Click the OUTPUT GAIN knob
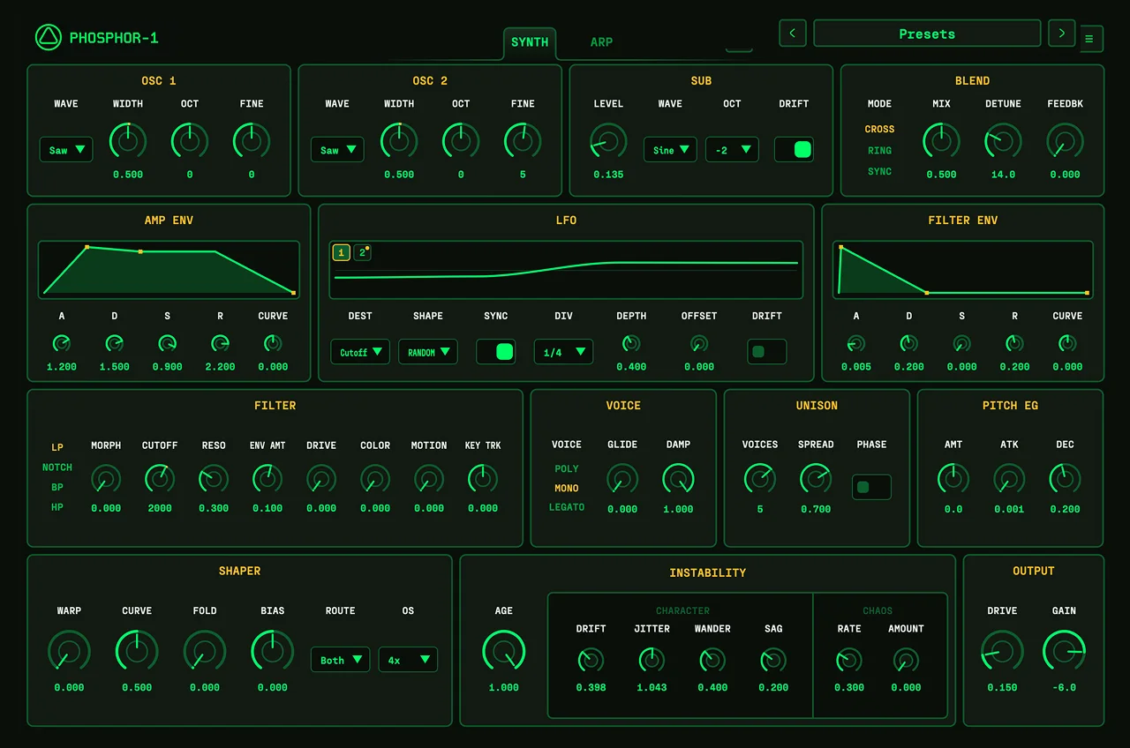The height and width of the screenshot is (748, 1130). [1064, 651]
